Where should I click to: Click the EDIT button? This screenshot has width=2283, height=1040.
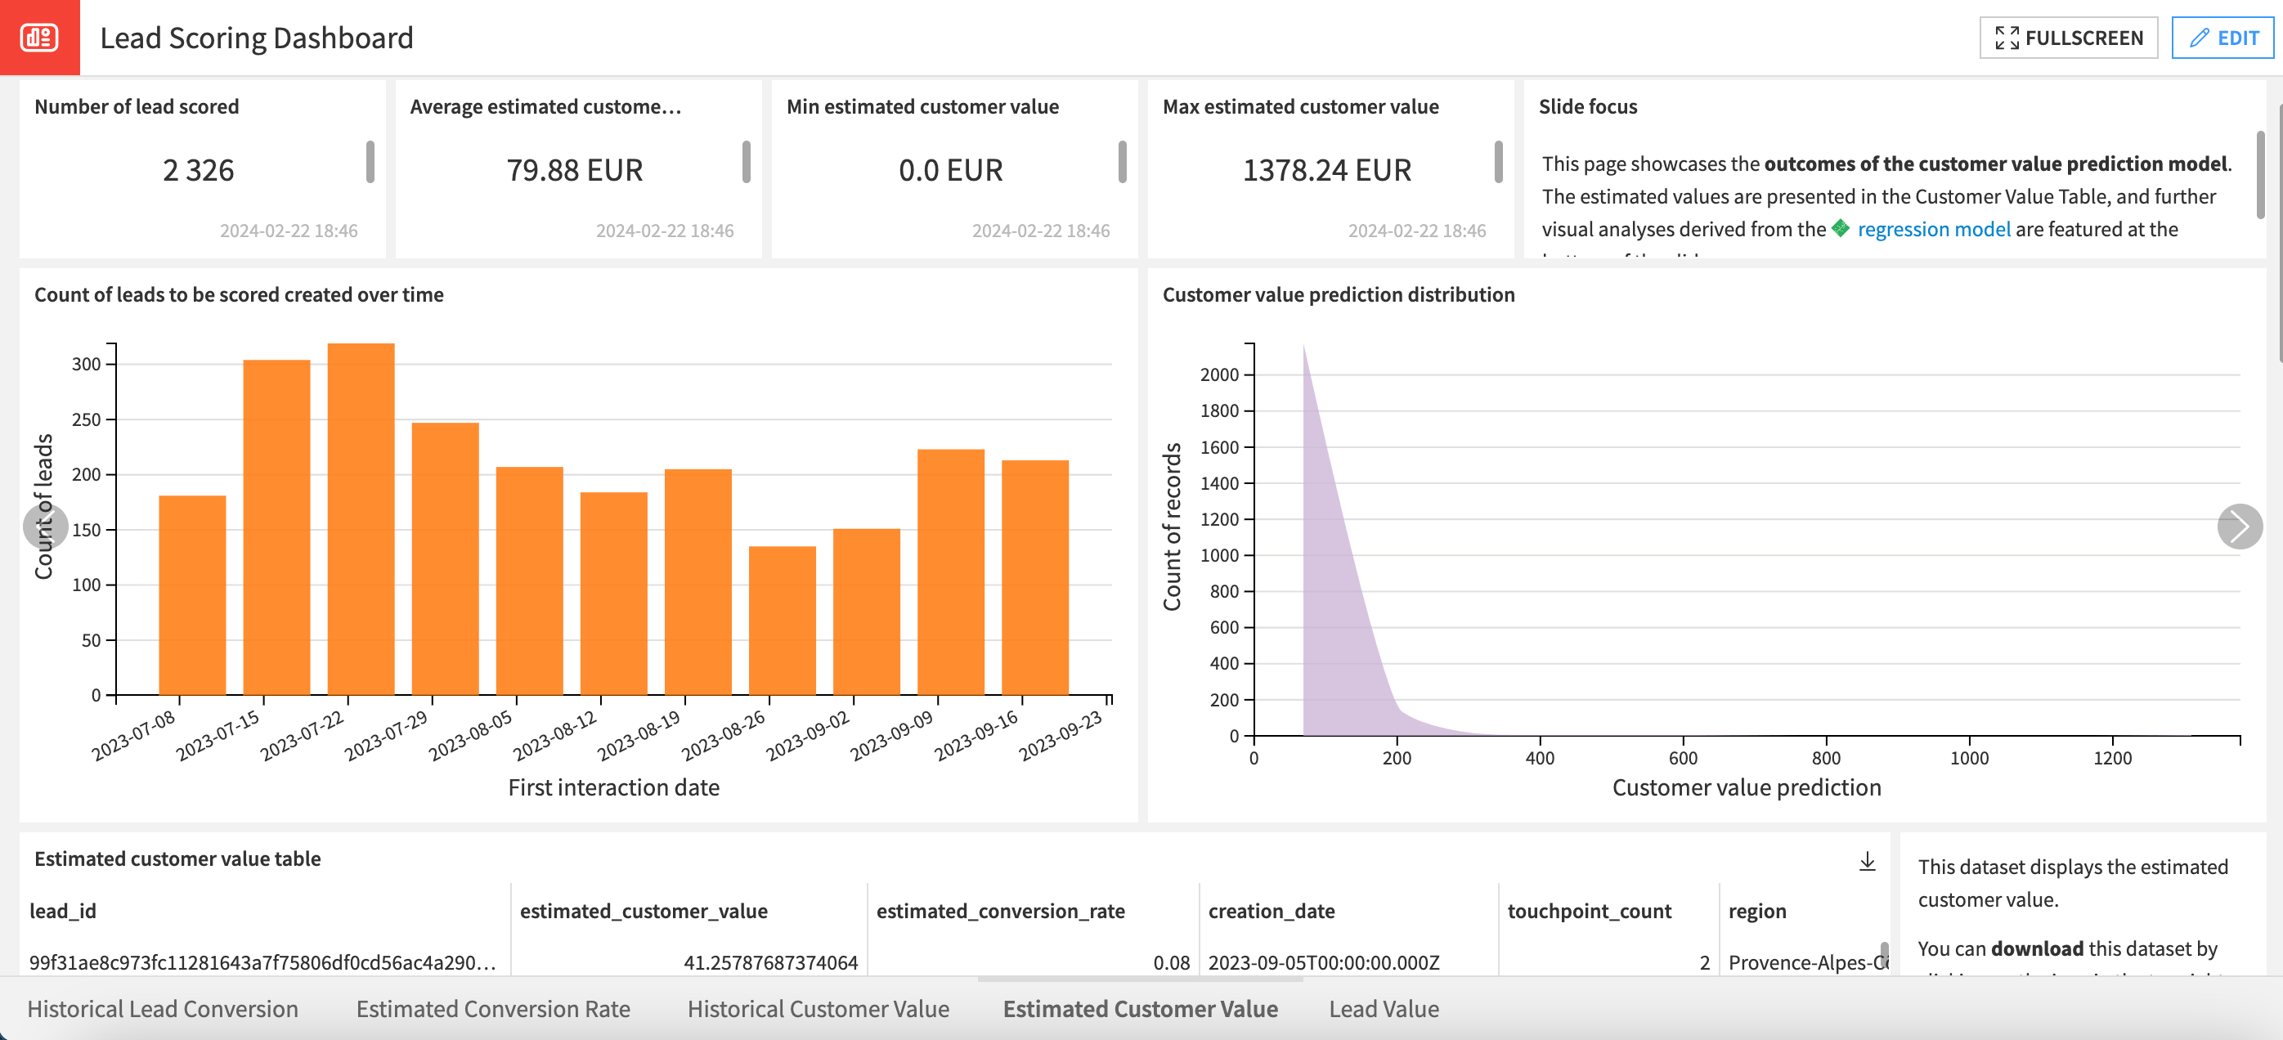2223,38
